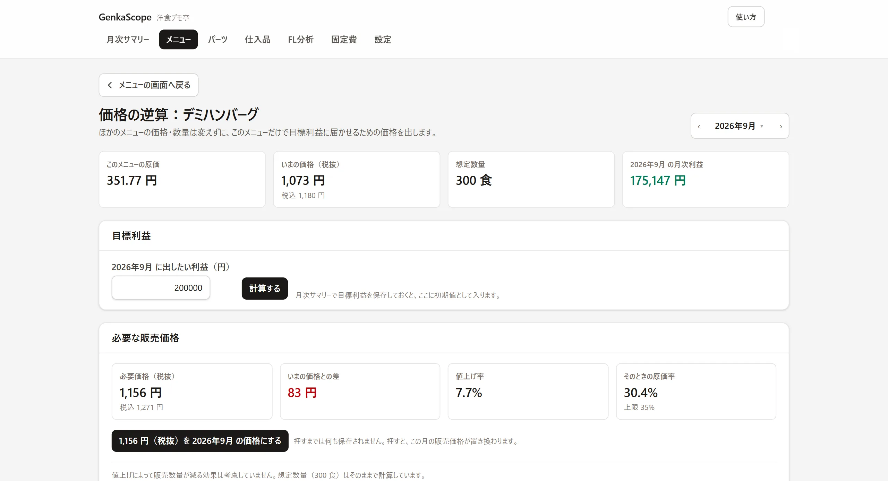The width and height of the screenshot is (888, 481).
Task: Switch to the パーツ tab
Action: pos(217,40)
